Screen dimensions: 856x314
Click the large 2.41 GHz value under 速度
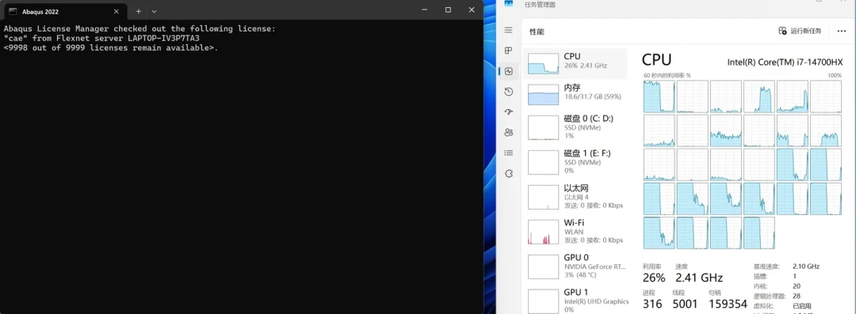click(x=699, y=278)
